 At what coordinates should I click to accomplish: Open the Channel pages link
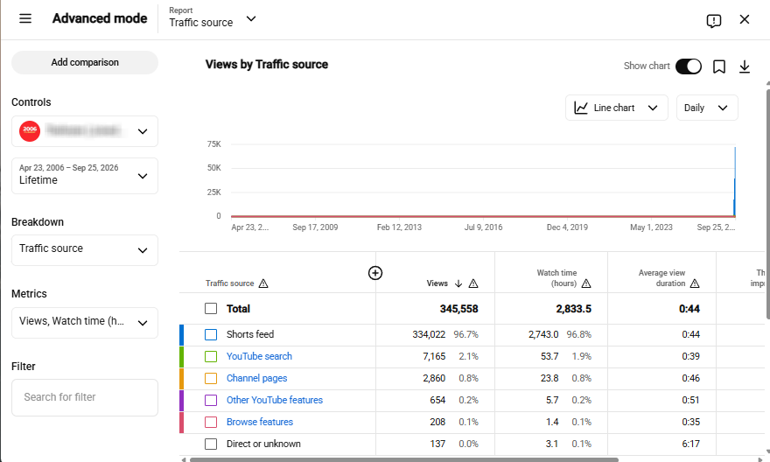point(257,378)
